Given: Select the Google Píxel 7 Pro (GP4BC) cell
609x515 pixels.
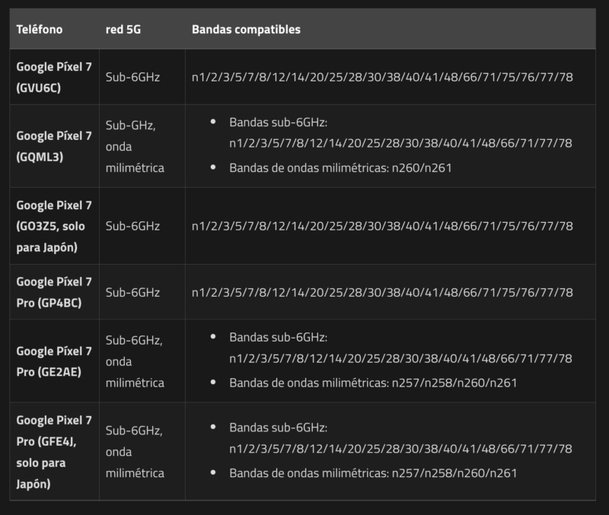Looking at the screenshot, I should click(x=54, y=292).
